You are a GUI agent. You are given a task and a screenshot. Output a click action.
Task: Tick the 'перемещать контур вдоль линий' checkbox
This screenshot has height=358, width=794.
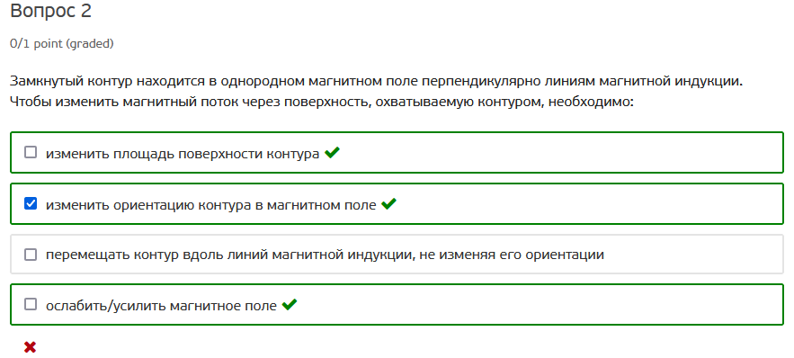pyautogui.click(x=31, y=255)
